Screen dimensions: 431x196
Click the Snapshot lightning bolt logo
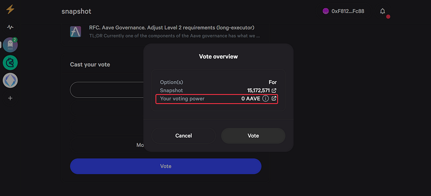click(x=10, y=10)
